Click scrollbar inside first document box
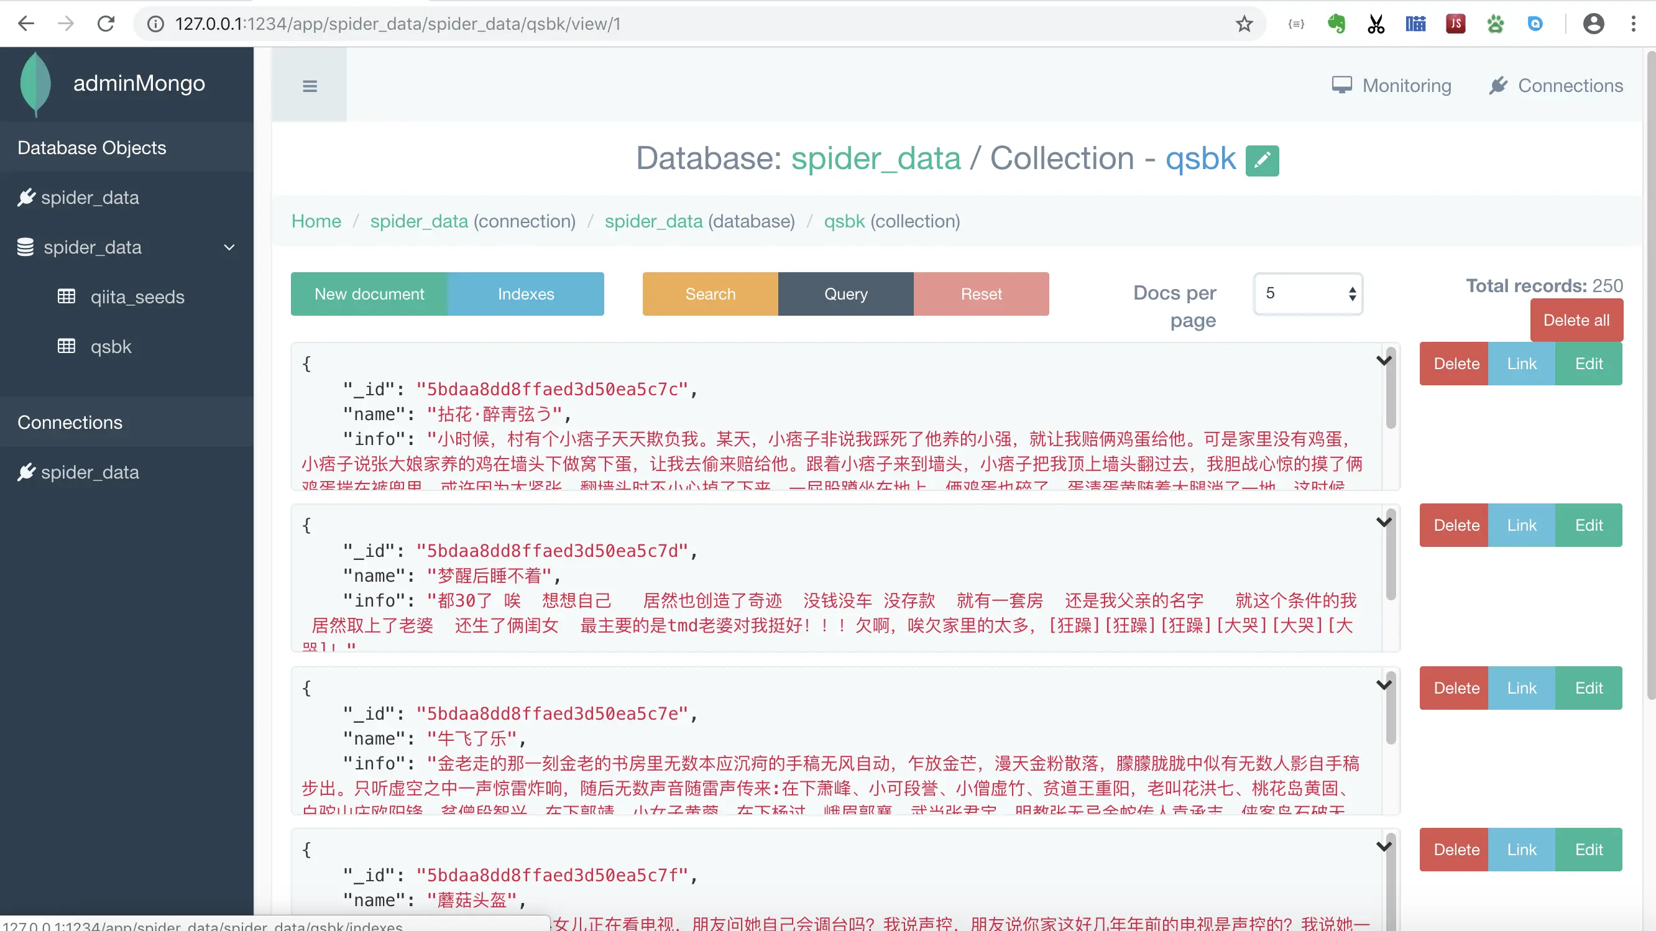 (1391, 388)
